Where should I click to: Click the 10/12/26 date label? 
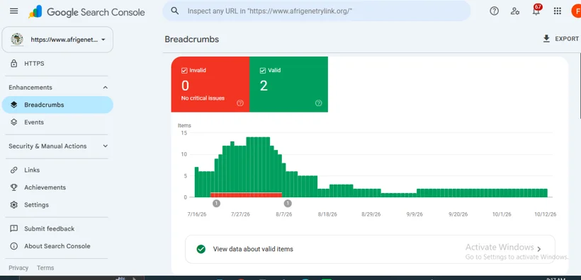coord(545,214)
